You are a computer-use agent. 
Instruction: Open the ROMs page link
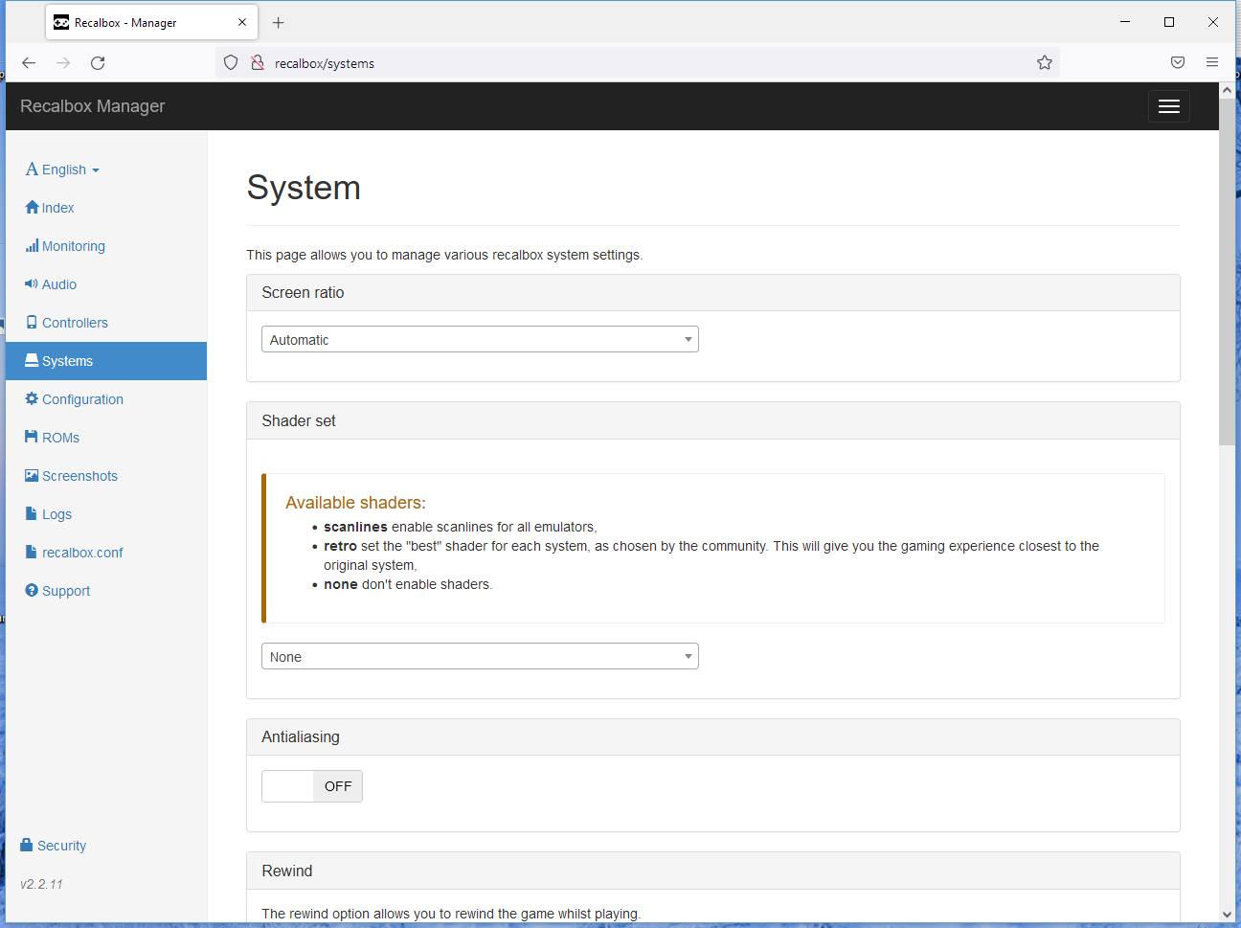click(x=60, y=438)
